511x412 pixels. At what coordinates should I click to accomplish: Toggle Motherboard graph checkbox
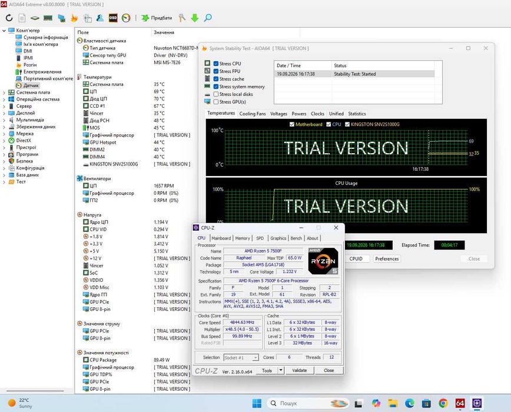point(292,124)
